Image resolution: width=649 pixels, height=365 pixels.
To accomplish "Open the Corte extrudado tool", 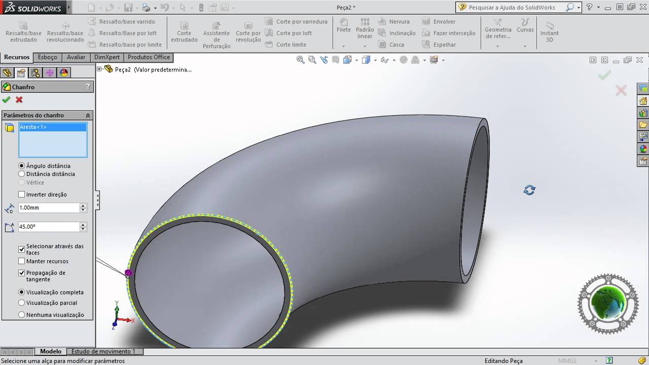I will pyautogui.click(x=184, y=32).
